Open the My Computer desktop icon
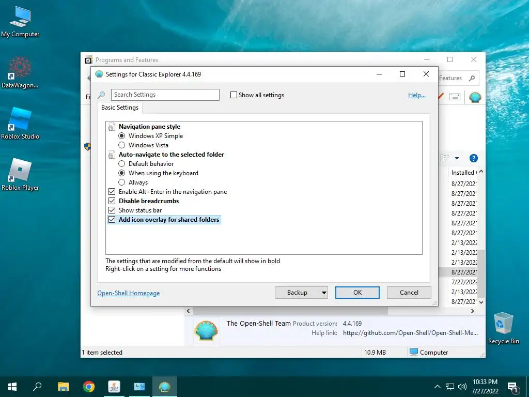 point(20,22)
